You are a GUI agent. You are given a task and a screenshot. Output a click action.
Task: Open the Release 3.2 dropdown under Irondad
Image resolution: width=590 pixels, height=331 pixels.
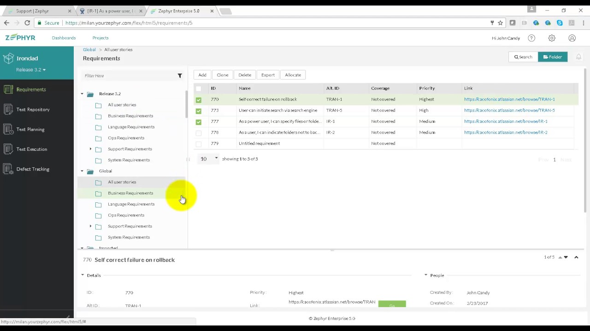(31, 69)
